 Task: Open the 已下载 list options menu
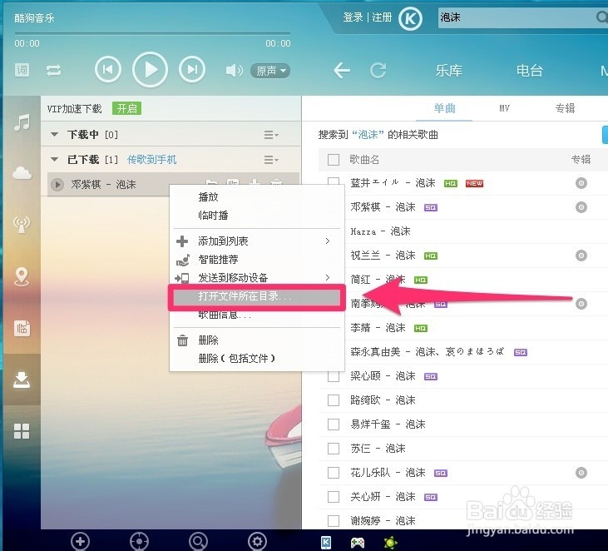pos(271,160)
